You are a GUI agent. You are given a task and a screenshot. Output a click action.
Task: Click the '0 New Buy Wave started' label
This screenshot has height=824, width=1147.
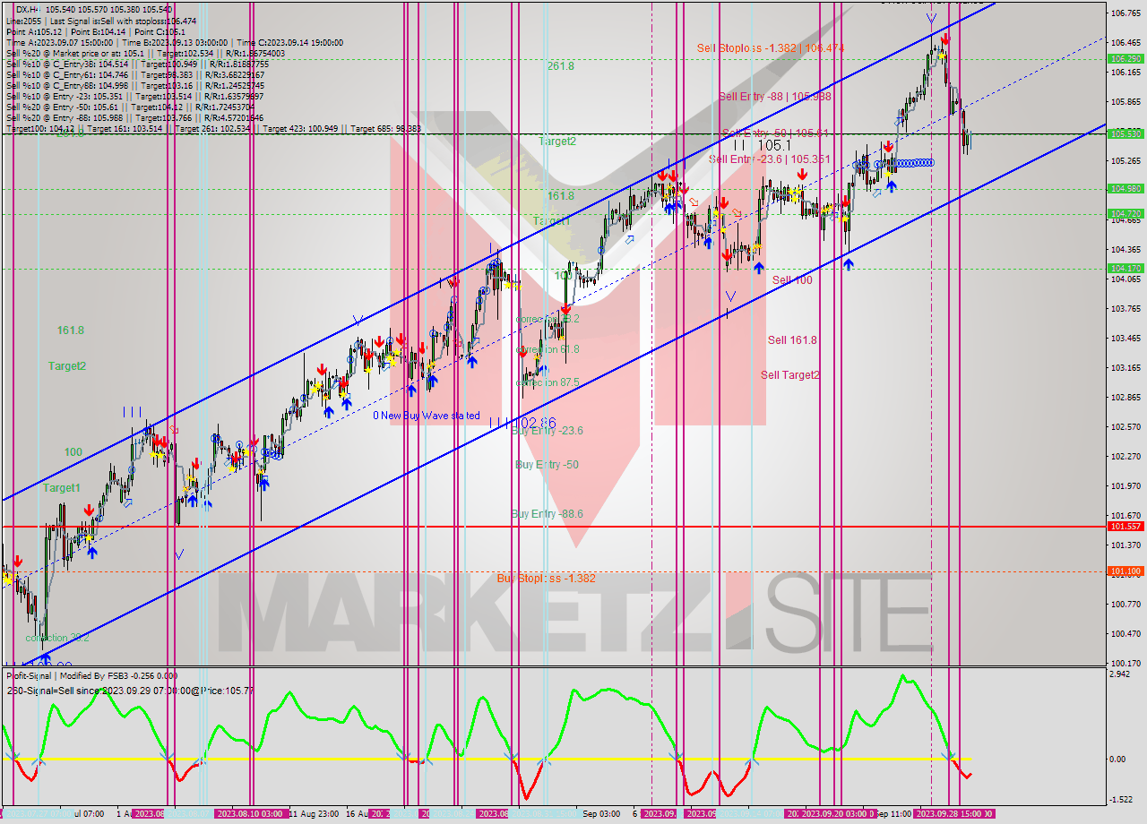coord(427,416)
